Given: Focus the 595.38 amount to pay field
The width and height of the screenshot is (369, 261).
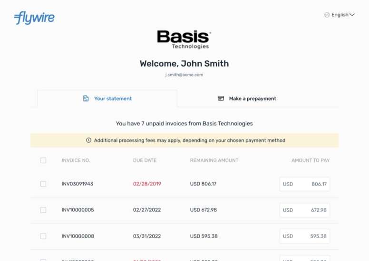Looking at the screenshot, I should [x=305, y=236].
